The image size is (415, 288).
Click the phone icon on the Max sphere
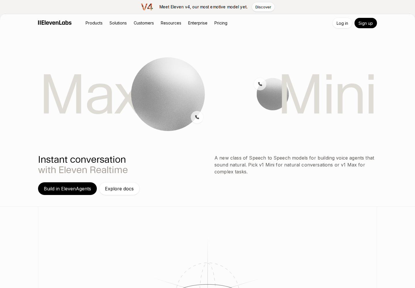point(197,117)
